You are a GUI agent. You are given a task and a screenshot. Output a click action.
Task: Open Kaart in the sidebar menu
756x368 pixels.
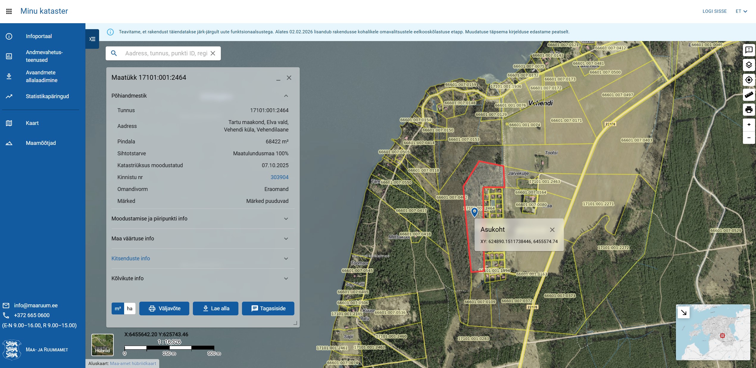32,123
